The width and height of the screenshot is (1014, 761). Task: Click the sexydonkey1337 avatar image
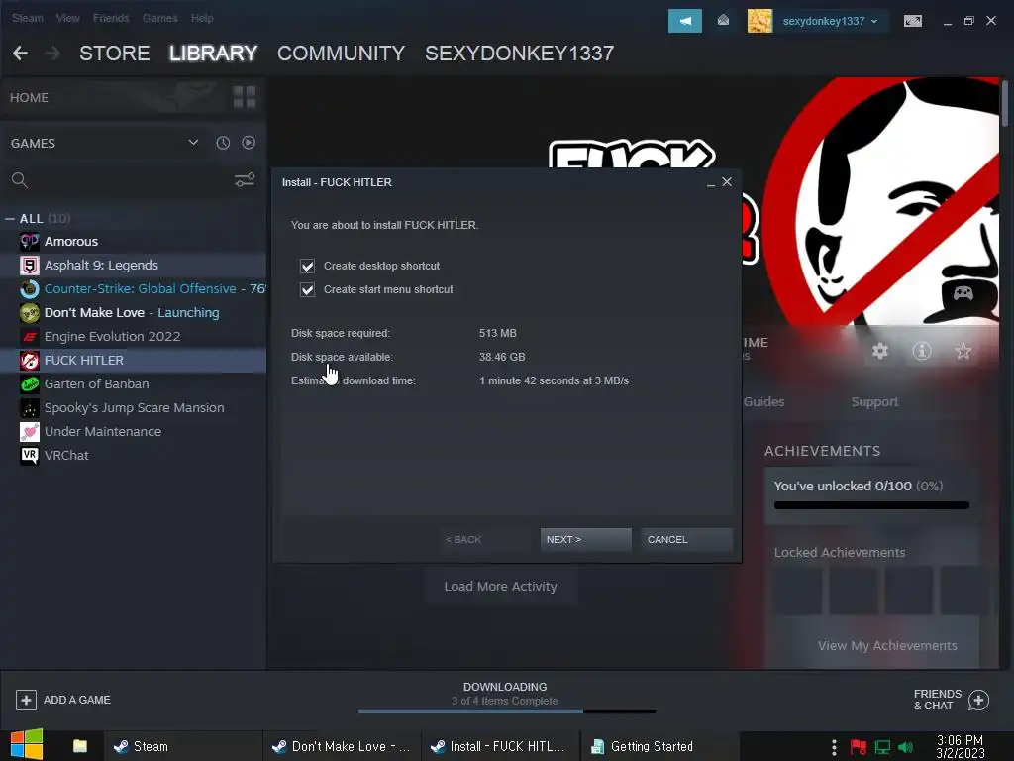[760, 21]
